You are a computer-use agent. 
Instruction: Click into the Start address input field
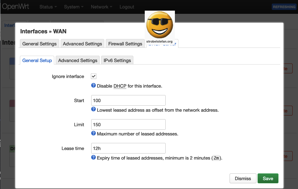[128, 100]
